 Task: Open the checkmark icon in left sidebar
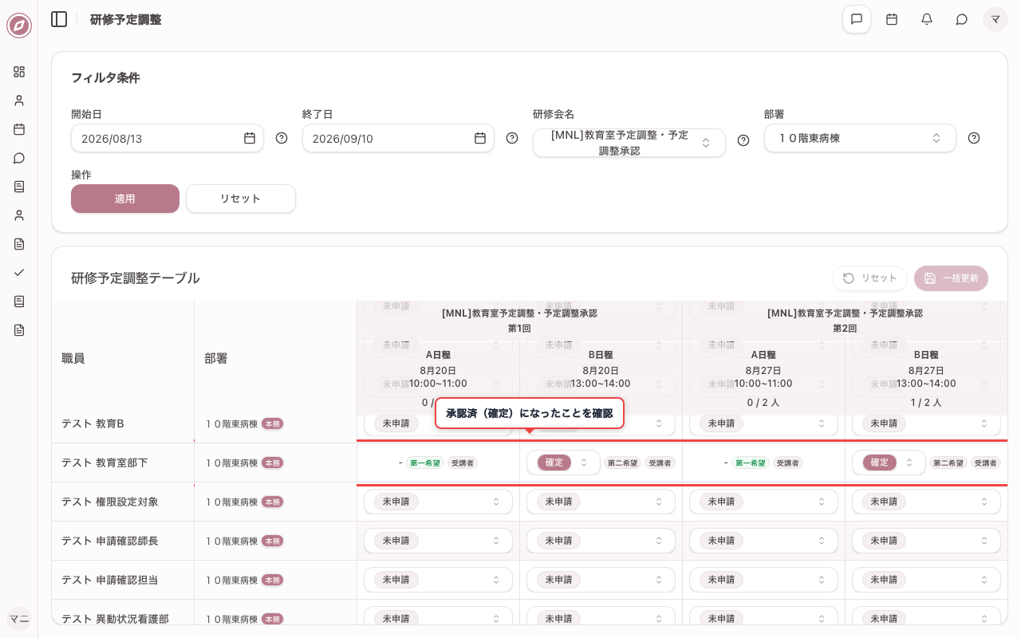(19, 273)
